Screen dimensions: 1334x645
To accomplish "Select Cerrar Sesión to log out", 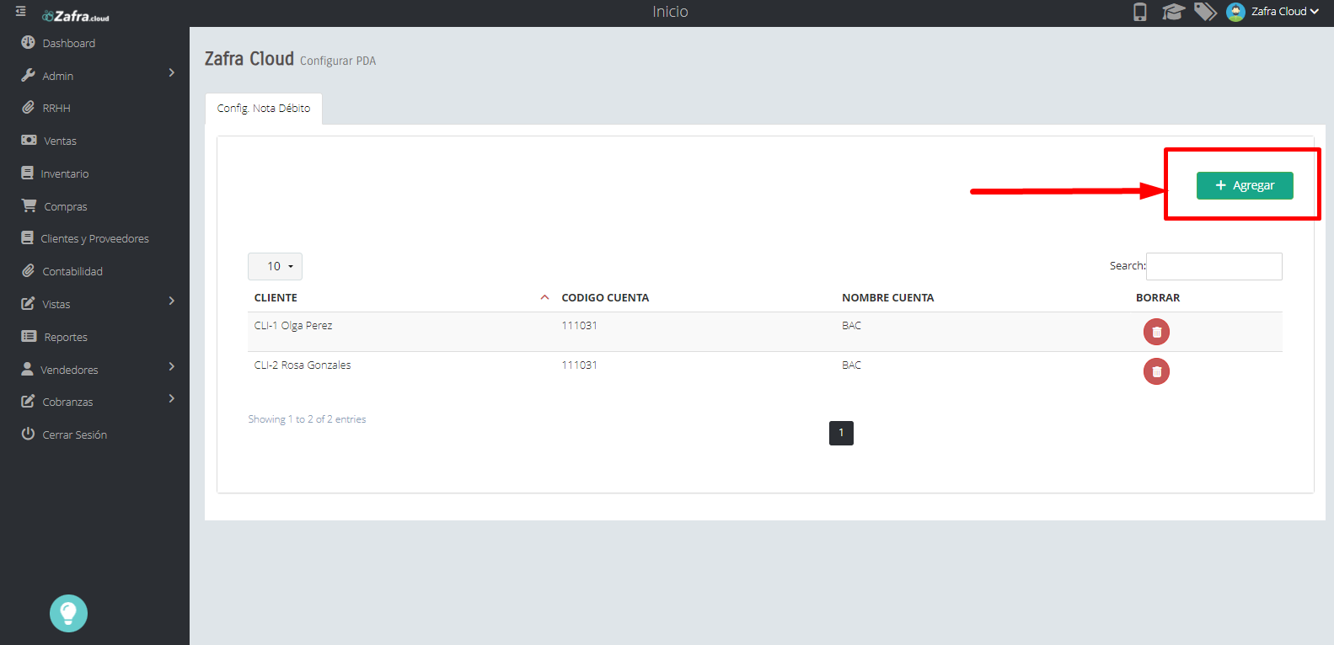I will (74, 434).
